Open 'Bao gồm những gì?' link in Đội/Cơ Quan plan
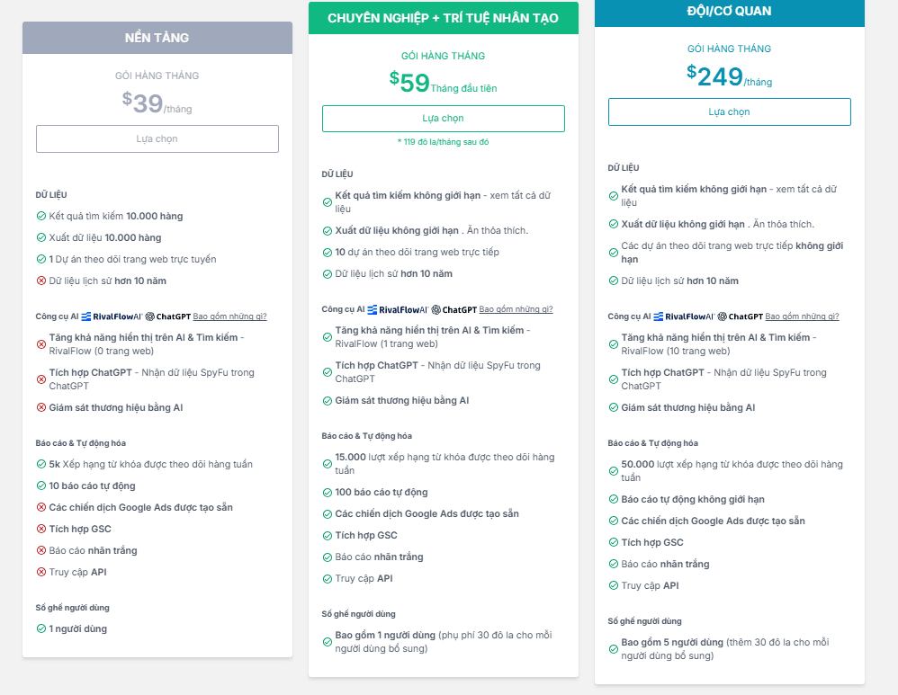 (x=802, y=316)
